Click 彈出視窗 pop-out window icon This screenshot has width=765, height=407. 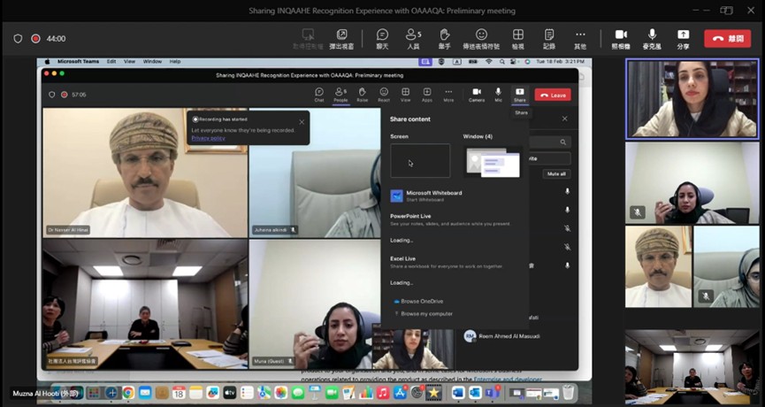tap(341, 39)
